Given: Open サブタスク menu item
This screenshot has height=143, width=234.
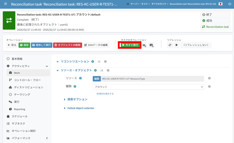Looking at the screenshot, I should [x=18, y=124].
